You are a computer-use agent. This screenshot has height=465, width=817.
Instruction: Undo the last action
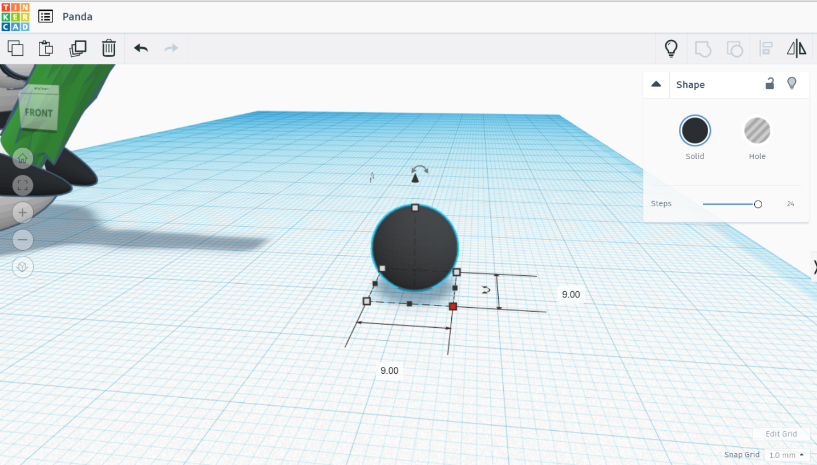coord(141,48)
